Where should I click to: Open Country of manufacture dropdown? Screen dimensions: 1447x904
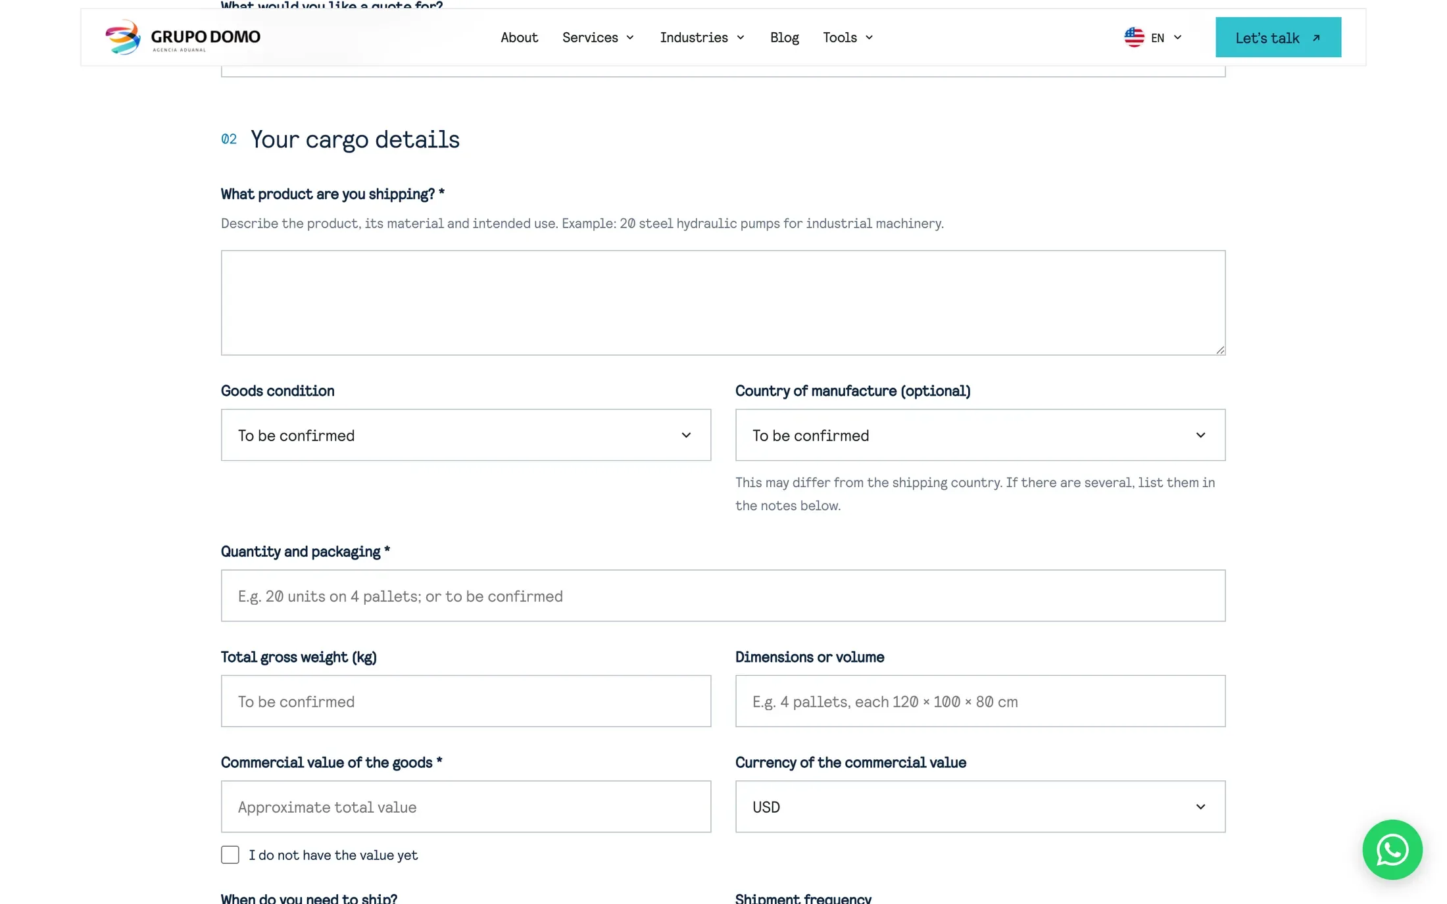point(980,435)
